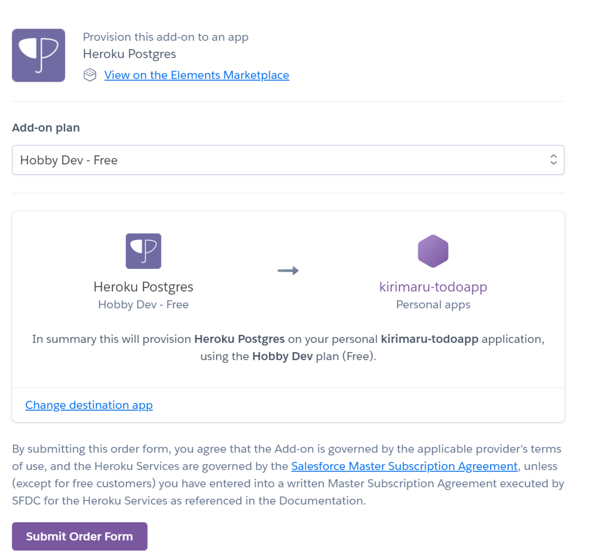Screen dimensions: 613x559
Task: Submit the order form
Action: (x=80, y=536)
